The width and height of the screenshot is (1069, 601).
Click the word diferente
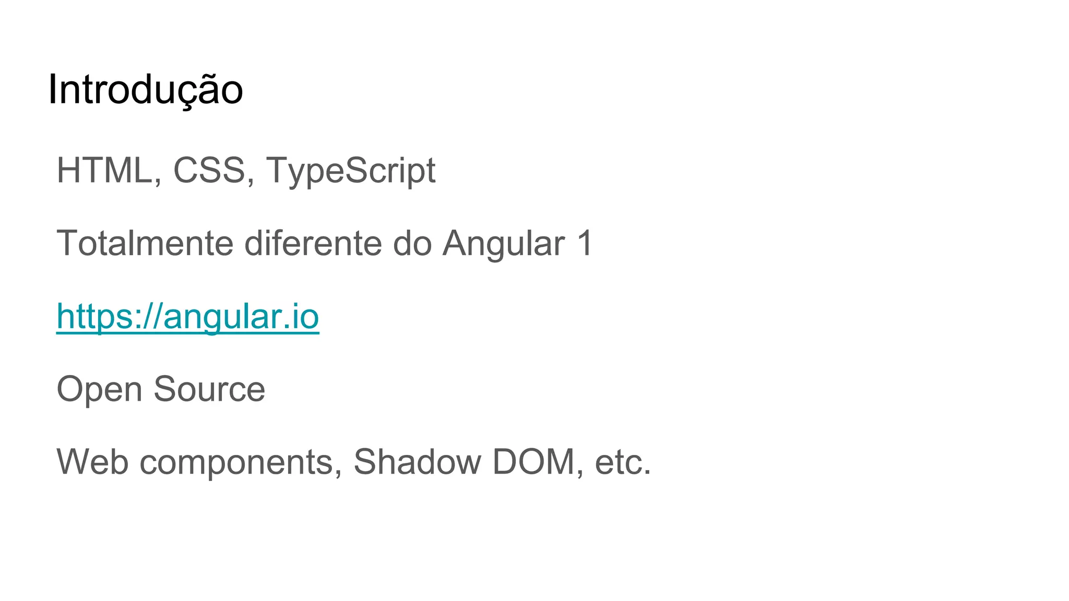tap(313, 243)
